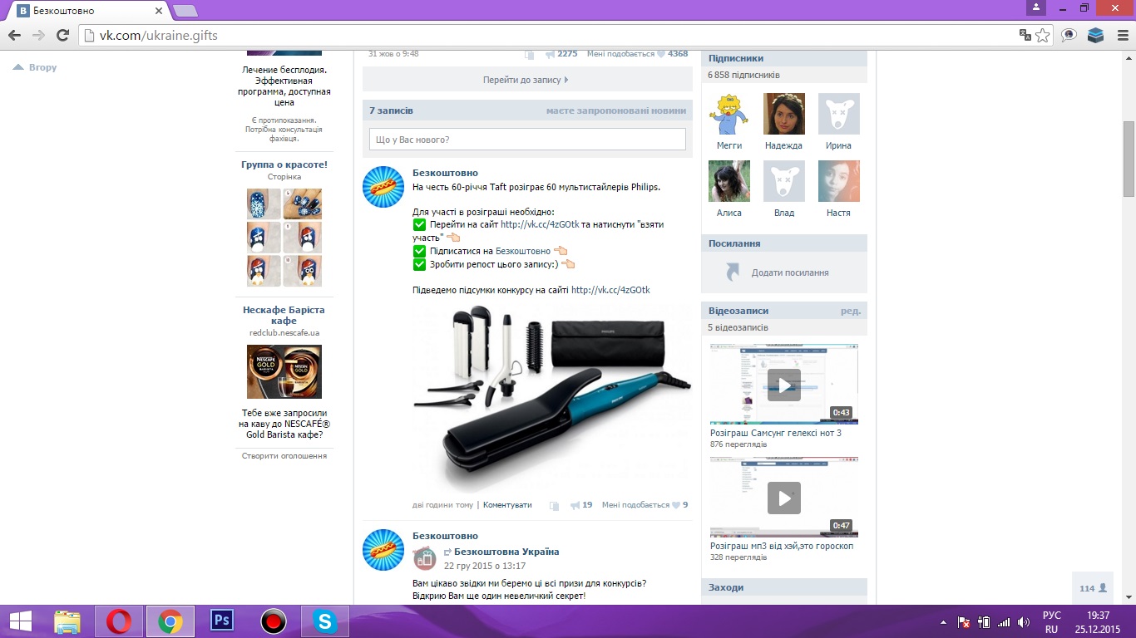The height and width of the screenshot is (638, 1136).
Task: Open subscriber Влад avatar
Action: [x=784, y=181]
